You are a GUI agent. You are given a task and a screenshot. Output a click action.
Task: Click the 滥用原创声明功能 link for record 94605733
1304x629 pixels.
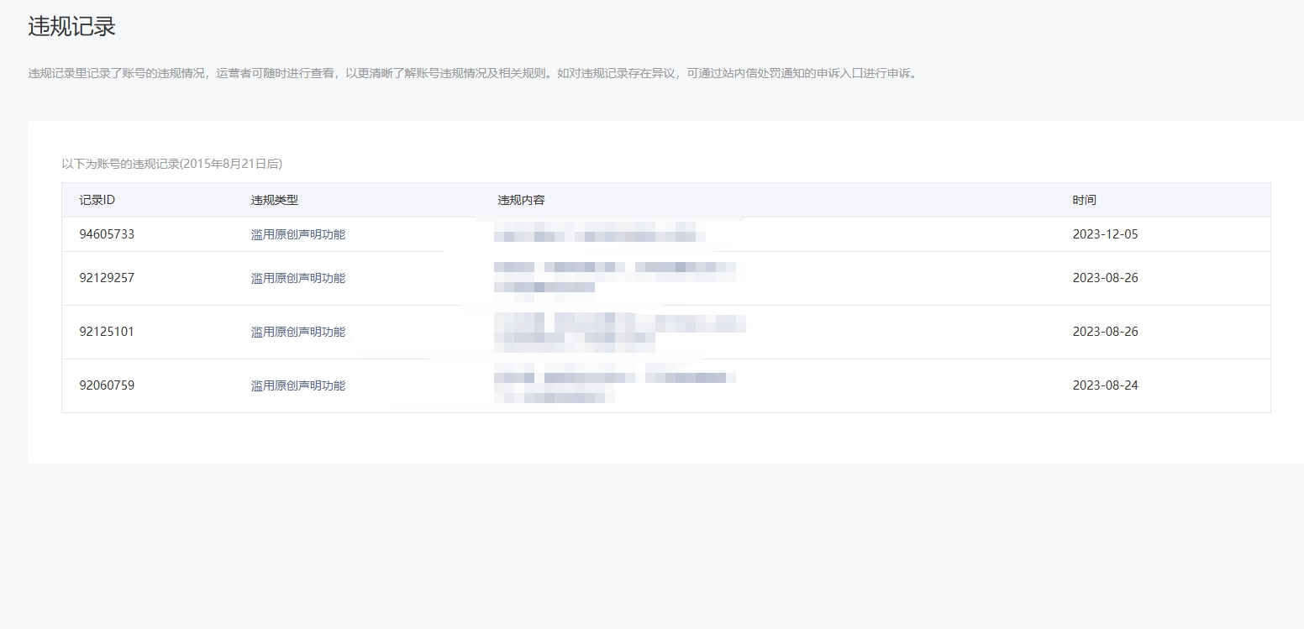pos(297,234)
